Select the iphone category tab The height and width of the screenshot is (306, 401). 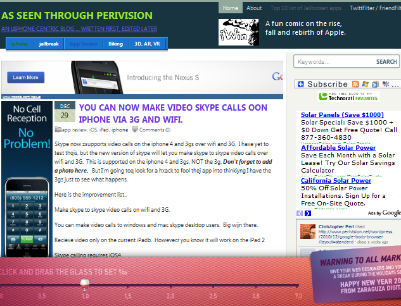(20, 44)
